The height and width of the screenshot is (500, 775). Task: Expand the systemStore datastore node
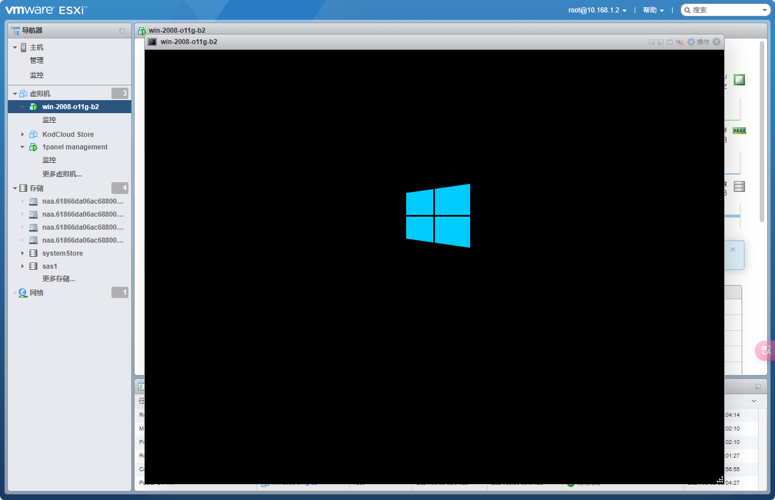(23, 253)
